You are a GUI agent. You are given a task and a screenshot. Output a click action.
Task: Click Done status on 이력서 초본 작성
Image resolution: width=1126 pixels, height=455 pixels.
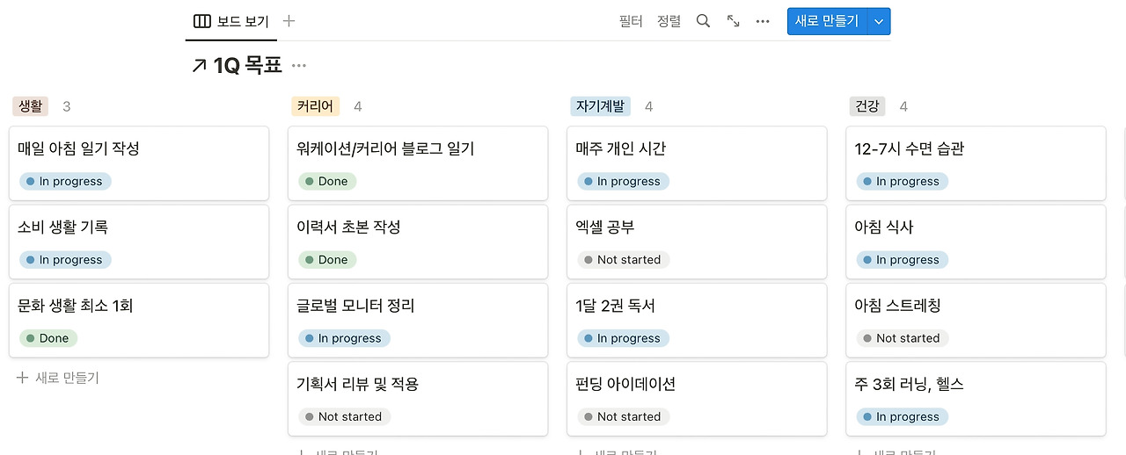pyautogui.click(x=326, y=260)
